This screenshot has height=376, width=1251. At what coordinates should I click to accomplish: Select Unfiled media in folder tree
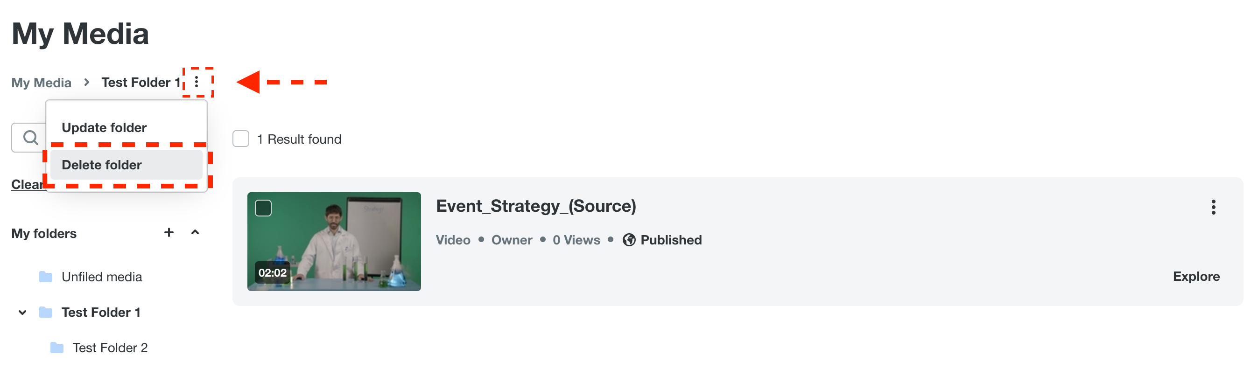(101, 277)
